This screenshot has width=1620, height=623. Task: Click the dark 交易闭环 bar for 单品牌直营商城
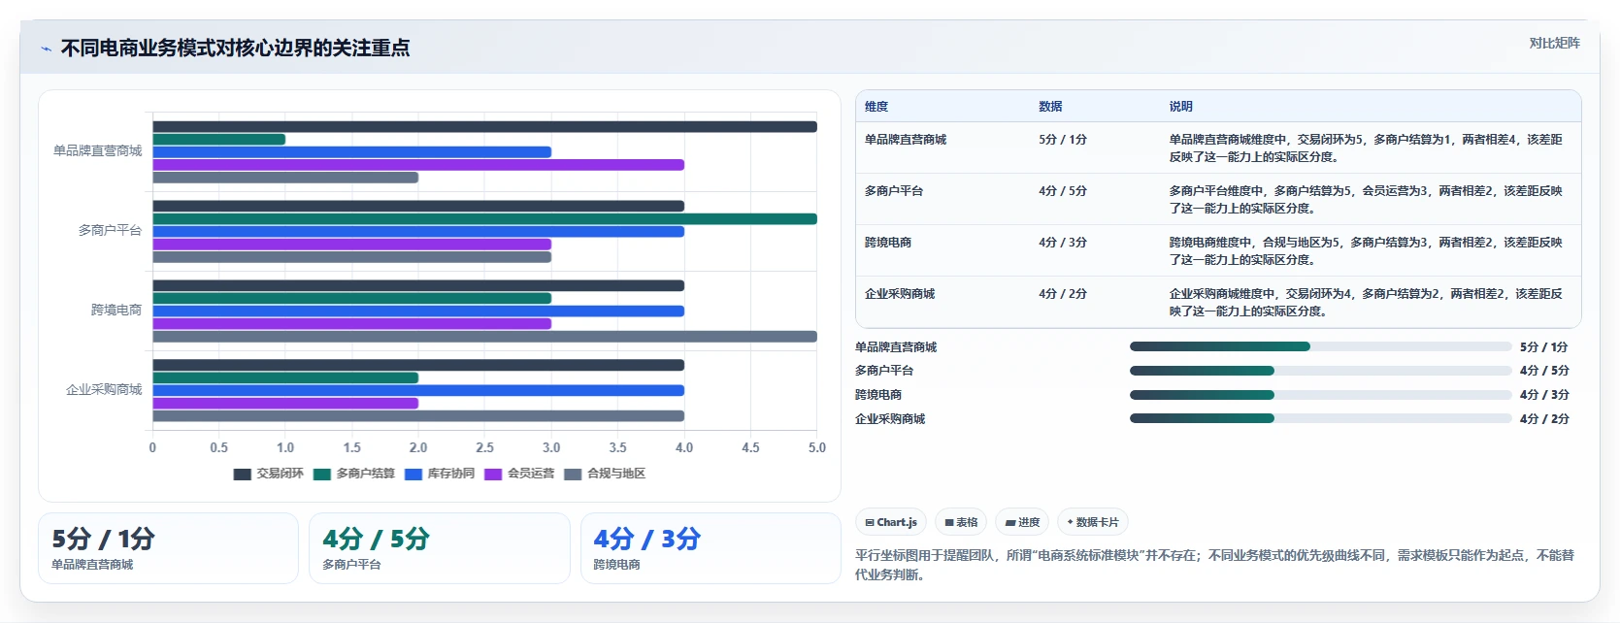[x=484, y=126]
